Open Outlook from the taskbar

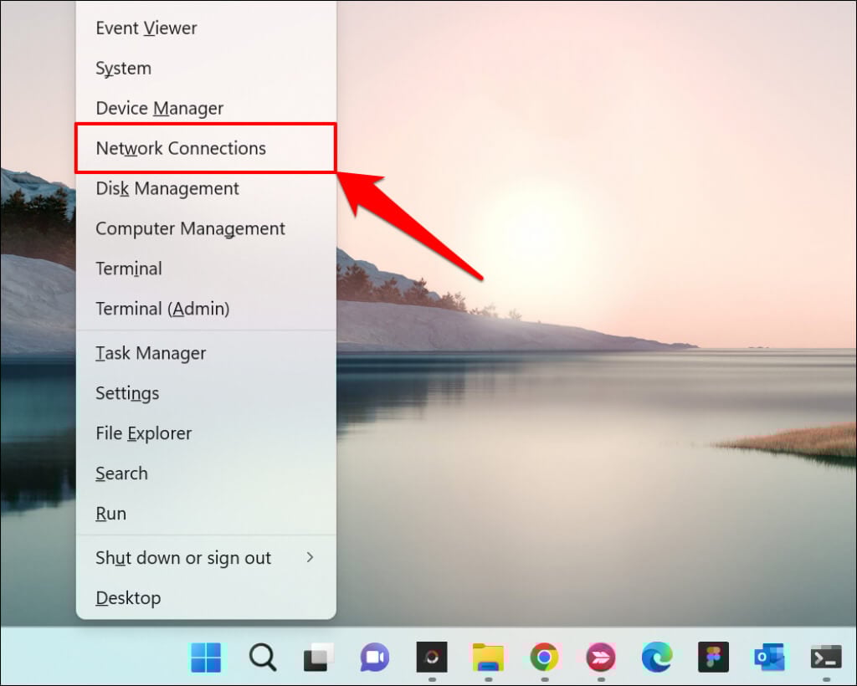[x=770, y=657]
